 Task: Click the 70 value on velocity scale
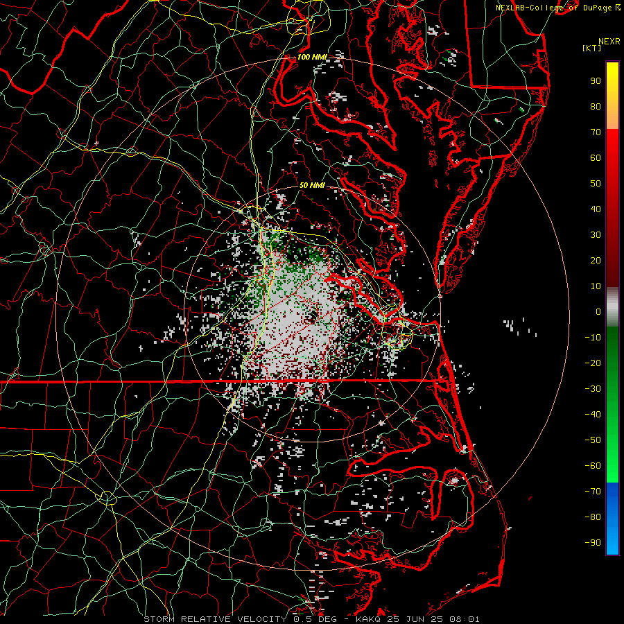(x=596, y=132)
